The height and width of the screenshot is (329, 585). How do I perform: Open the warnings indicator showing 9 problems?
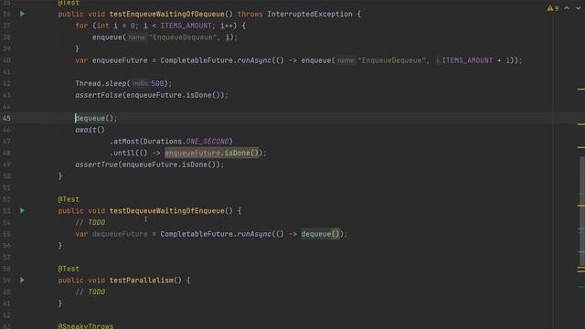[x=553, y=8]
